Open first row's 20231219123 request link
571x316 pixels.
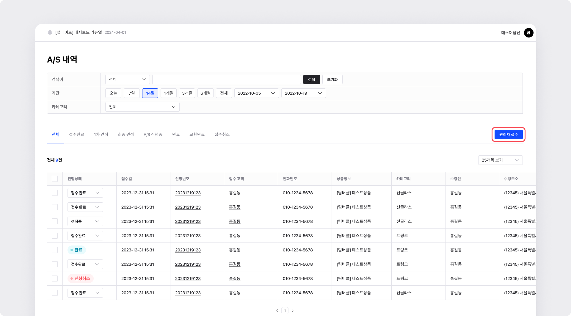coord(188,193)
